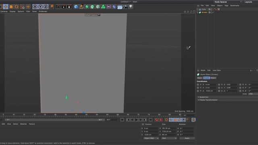The image size is (258, 145).
Task: Add a Camera object
Action: (x=125, y=7)
